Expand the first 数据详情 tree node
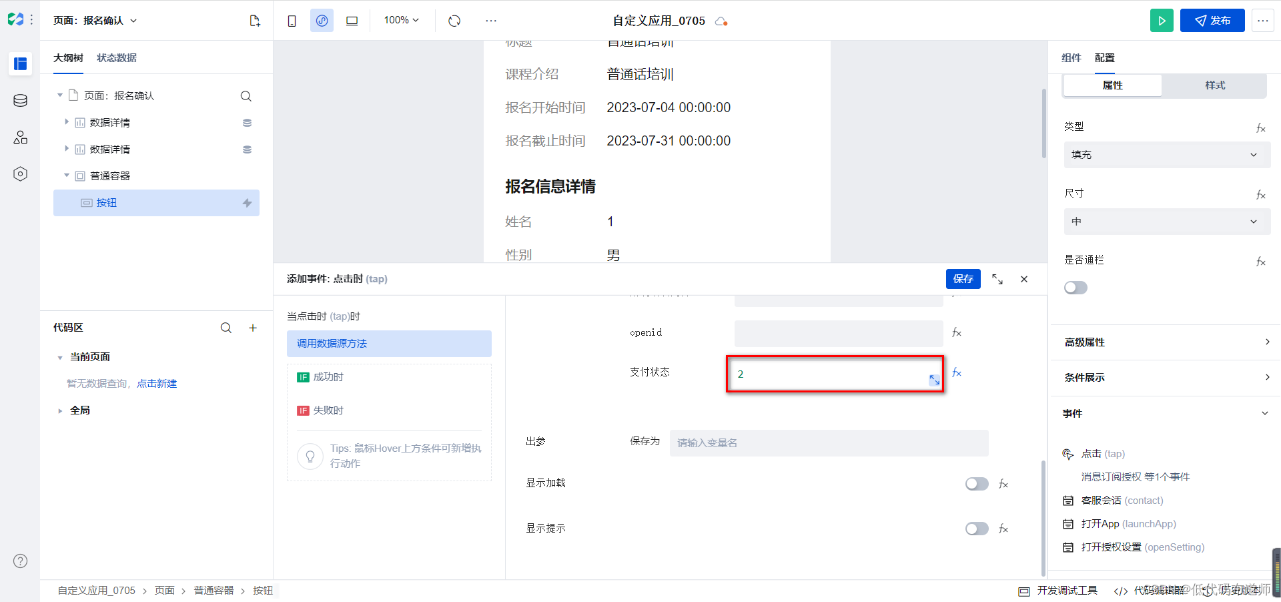1281x602 pixels. pyautogui.click(x=67, y=122)
